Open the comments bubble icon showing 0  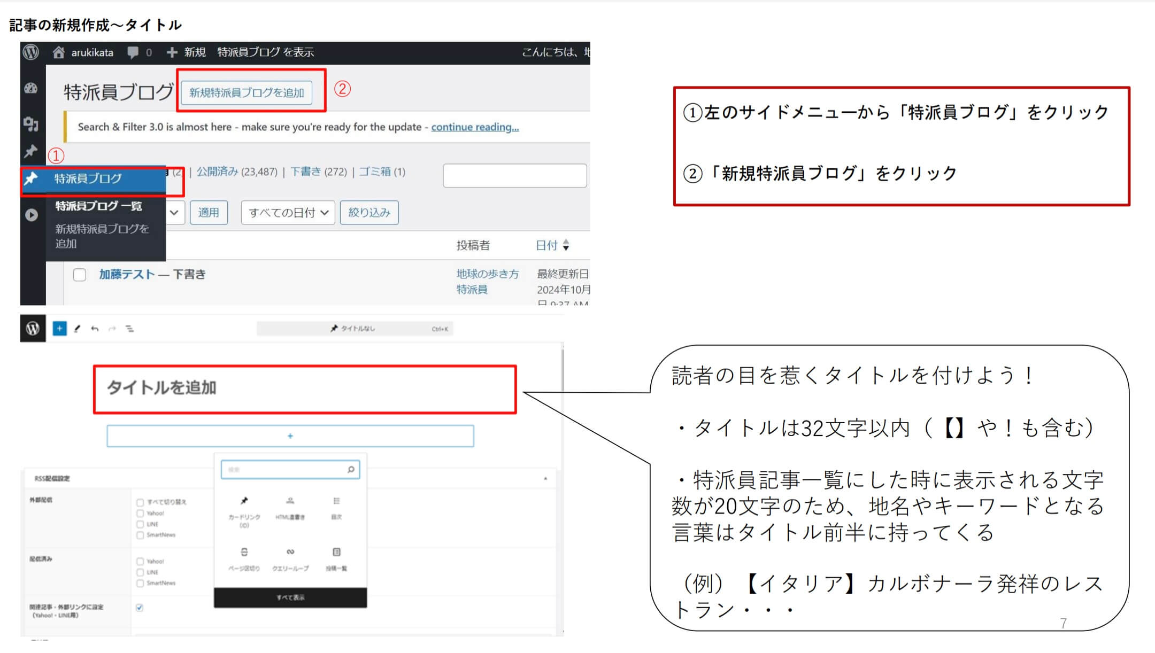133,52
